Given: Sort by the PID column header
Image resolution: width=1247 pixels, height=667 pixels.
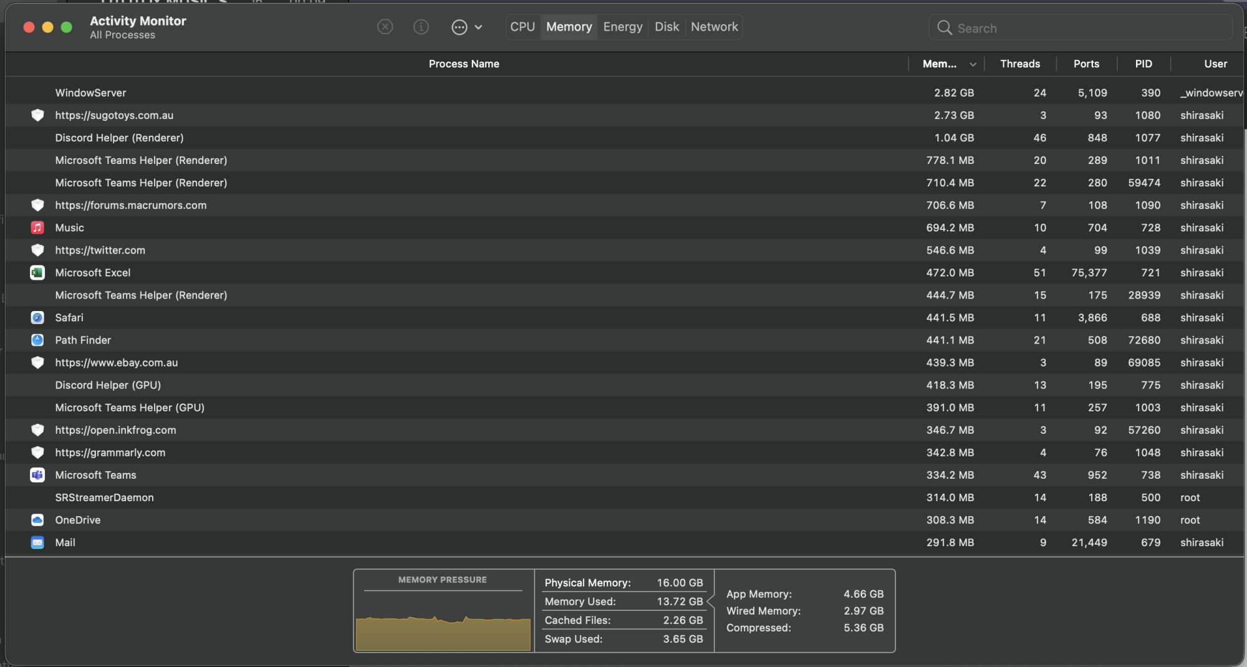Looking at the screenshot, I should 1143,64.
